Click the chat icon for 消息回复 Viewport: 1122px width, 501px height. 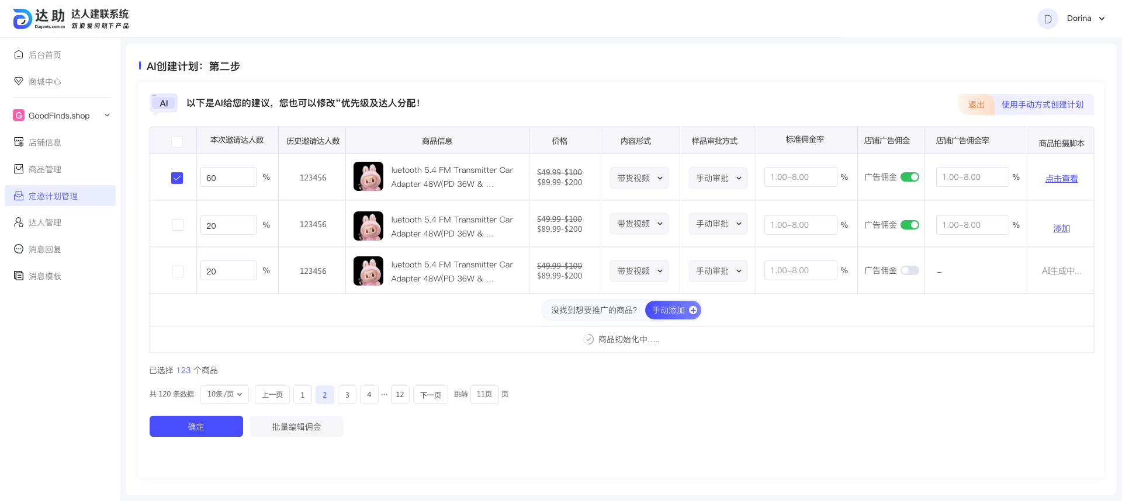tap(19, 249)
